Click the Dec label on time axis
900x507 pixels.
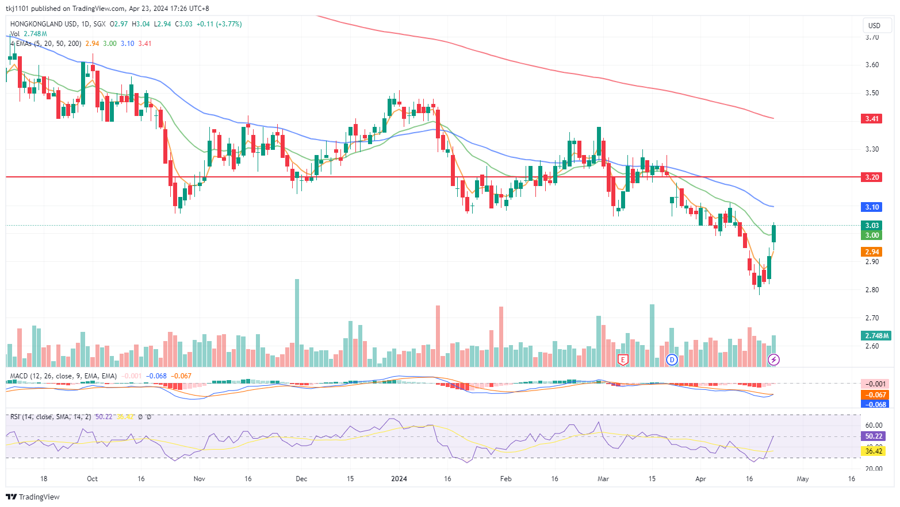301,479
